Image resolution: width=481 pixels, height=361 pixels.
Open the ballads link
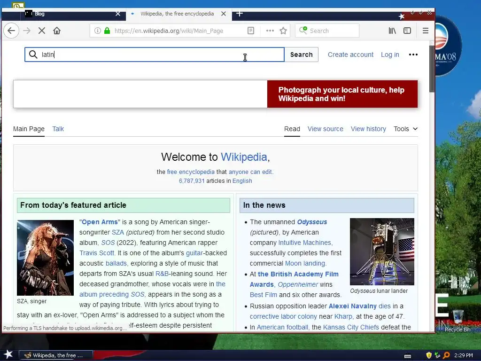[116, 263]
